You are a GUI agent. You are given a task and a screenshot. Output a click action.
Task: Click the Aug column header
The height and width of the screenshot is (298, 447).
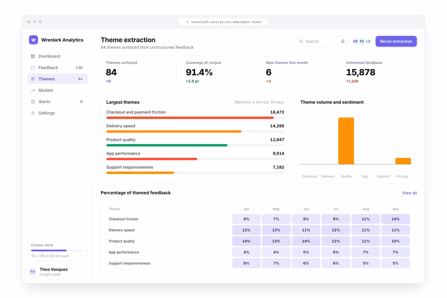(366, 209)
